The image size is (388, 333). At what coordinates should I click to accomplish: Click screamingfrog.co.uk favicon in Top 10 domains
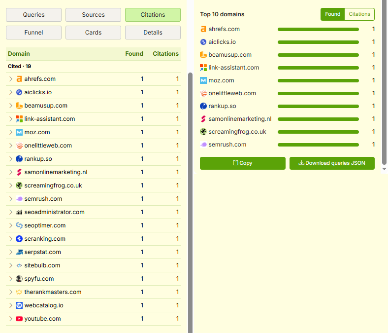[203, 132]
